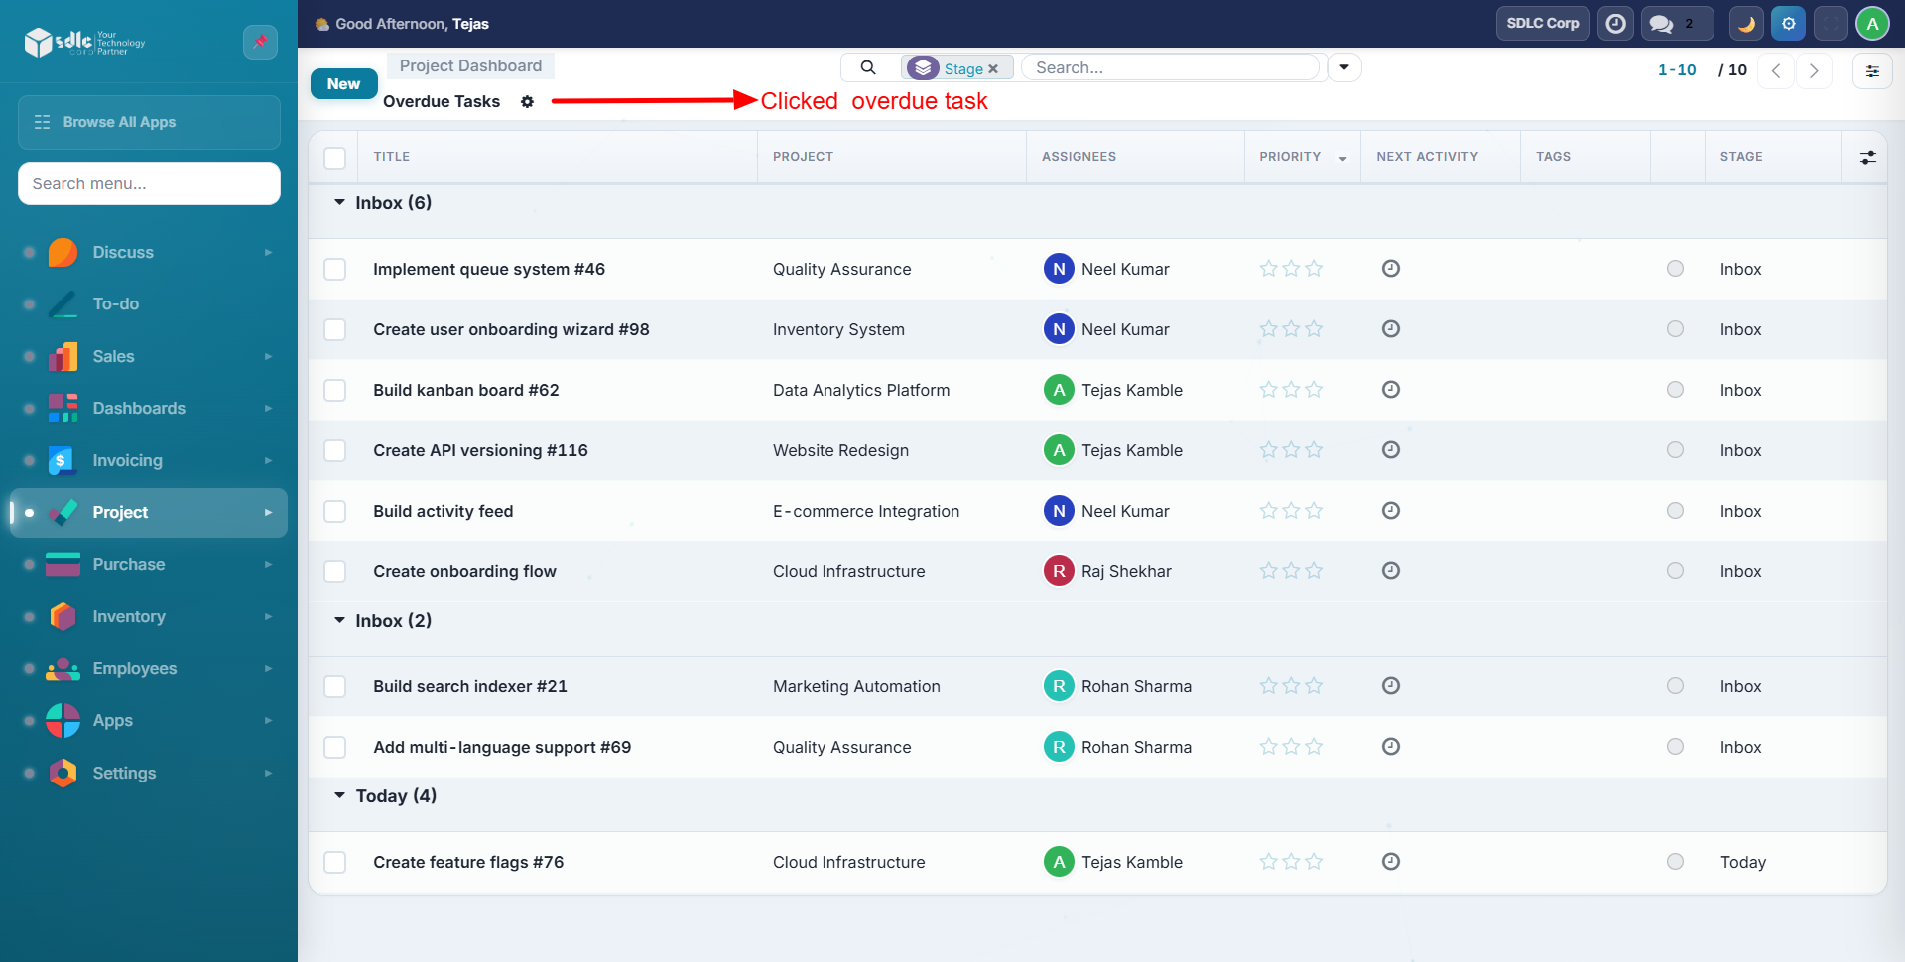Toggle the state circle for Create onboarding flow
This screenshot has width=1905, height=962.
tap(1675, 571)
